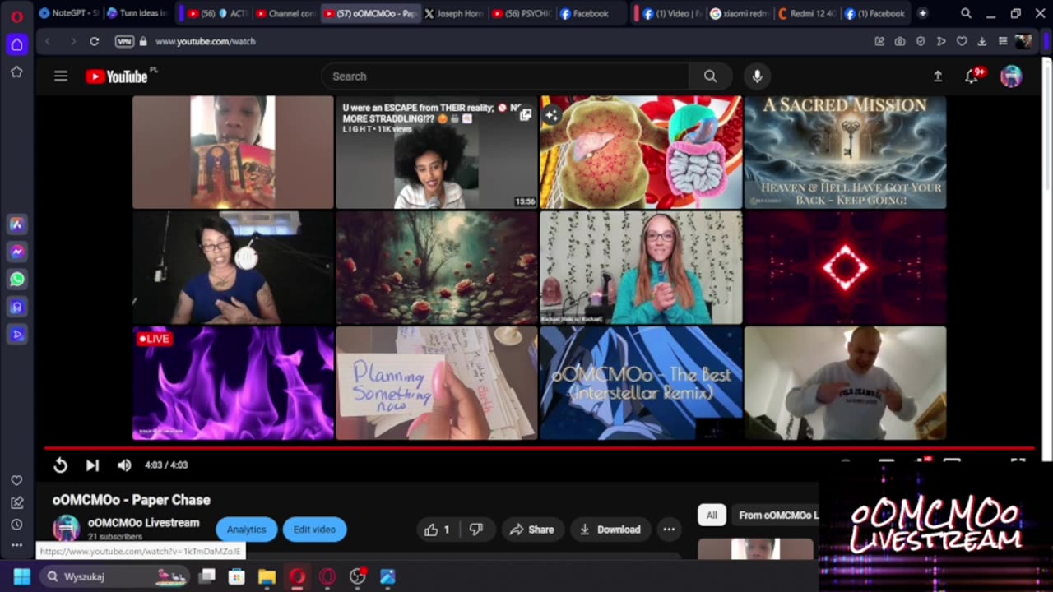Select the All filter chip
Image resolution: width=1053 pixels, height=592 pixels.
[x=712, y=516]
